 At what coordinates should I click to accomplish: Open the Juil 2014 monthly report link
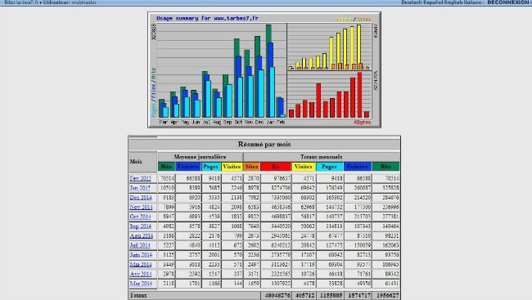coord(140,245)
